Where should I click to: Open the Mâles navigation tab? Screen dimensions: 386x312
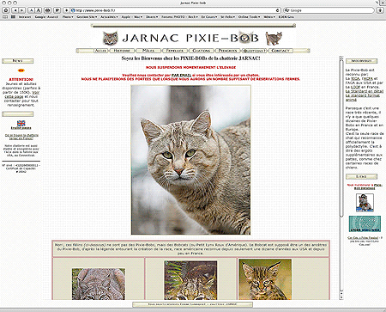148,51
